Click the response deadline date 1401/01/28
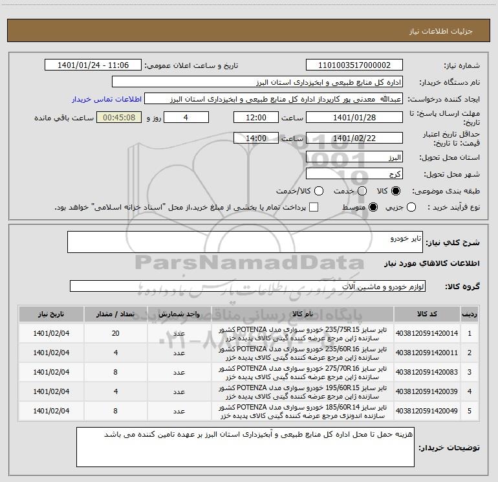The height and width of the screenshot is (482, 498). tap(354, 117)
